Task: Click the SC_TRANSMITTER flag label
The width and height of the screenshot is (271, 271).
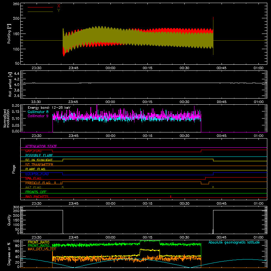Action: pyautogui.click(x=39, y=164)
